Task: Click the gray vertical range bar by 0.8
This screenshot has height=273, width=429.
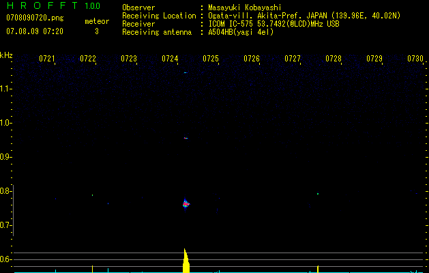Action: (14, 210)
